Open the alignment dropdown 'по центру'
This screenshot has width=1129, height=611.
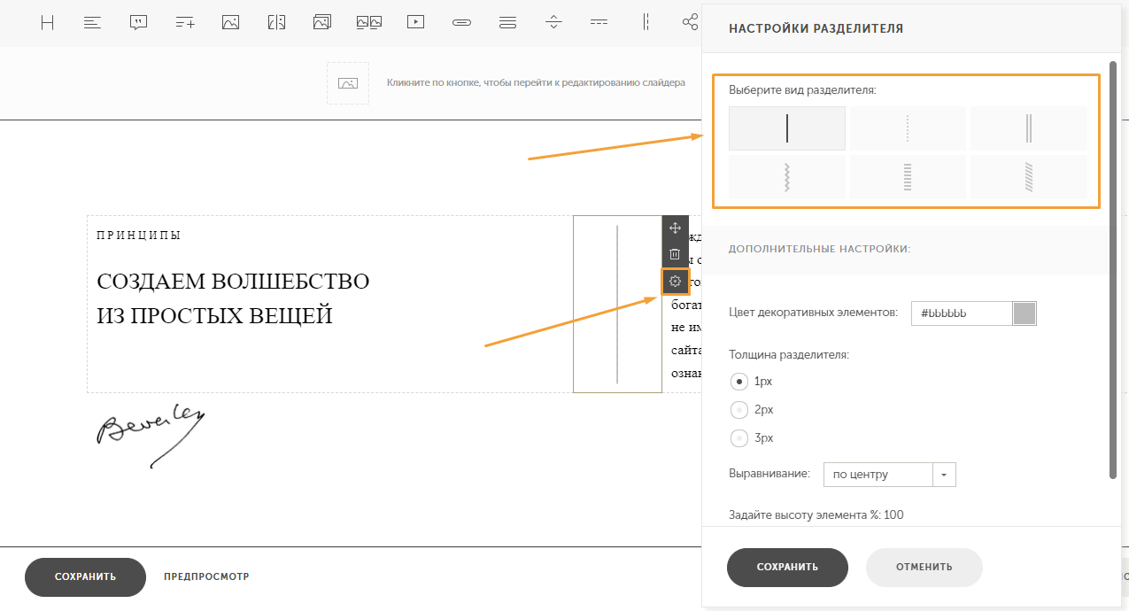coord(889,475)
